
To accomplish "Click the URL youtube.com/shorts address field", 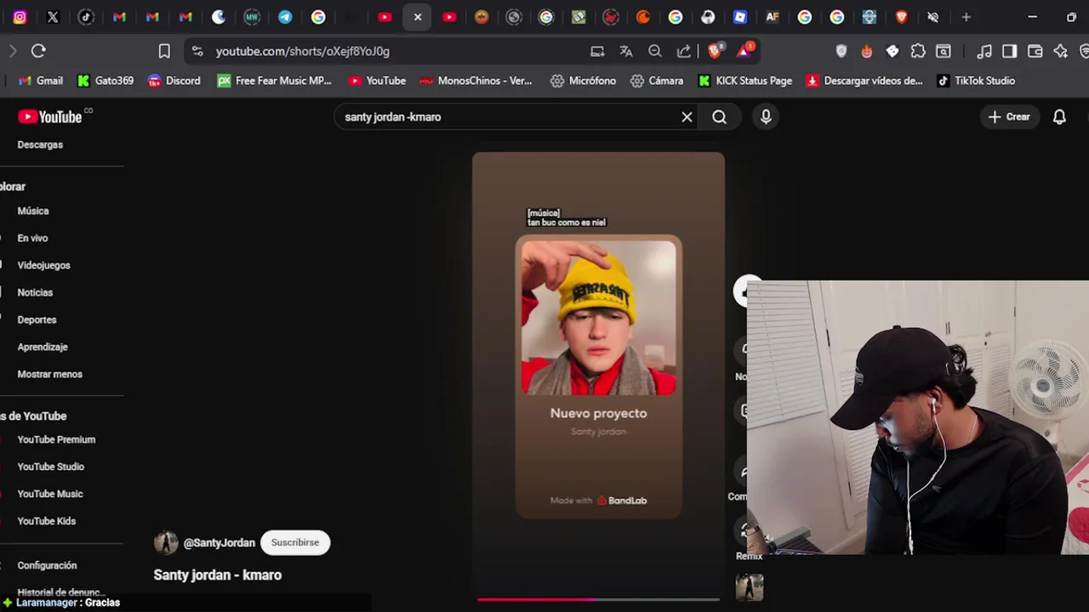I will point(302,51).
